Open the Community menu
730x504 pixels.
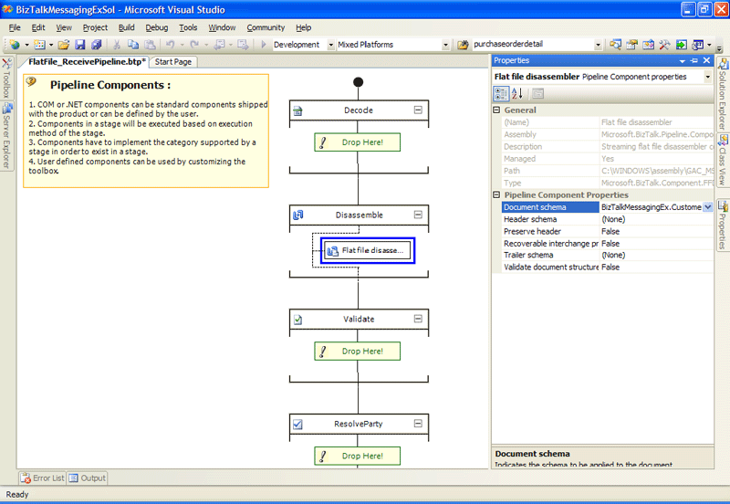pos(266,28)
